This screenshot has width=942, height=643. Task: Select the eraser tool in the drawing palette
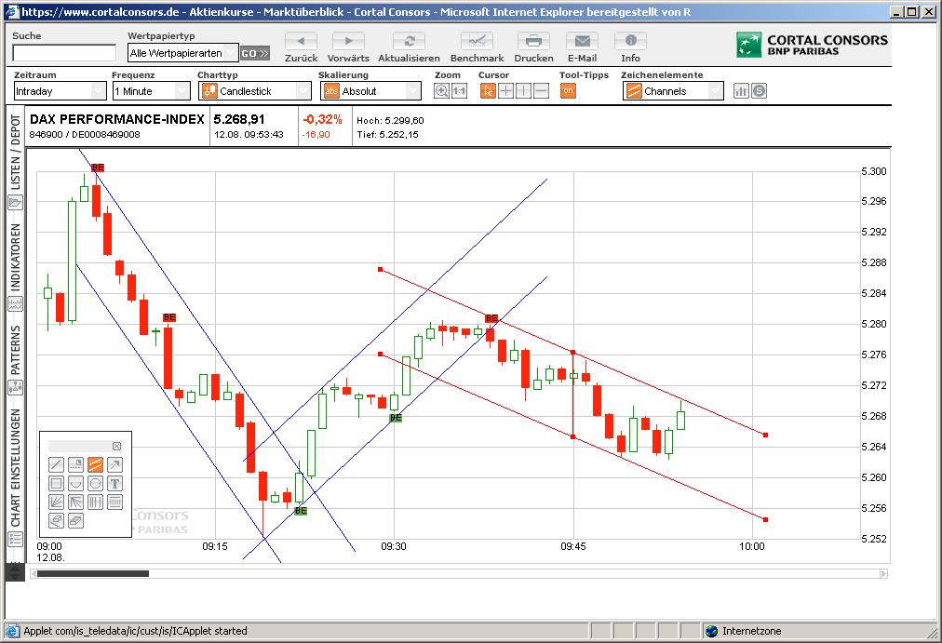(x=57, y=519)
